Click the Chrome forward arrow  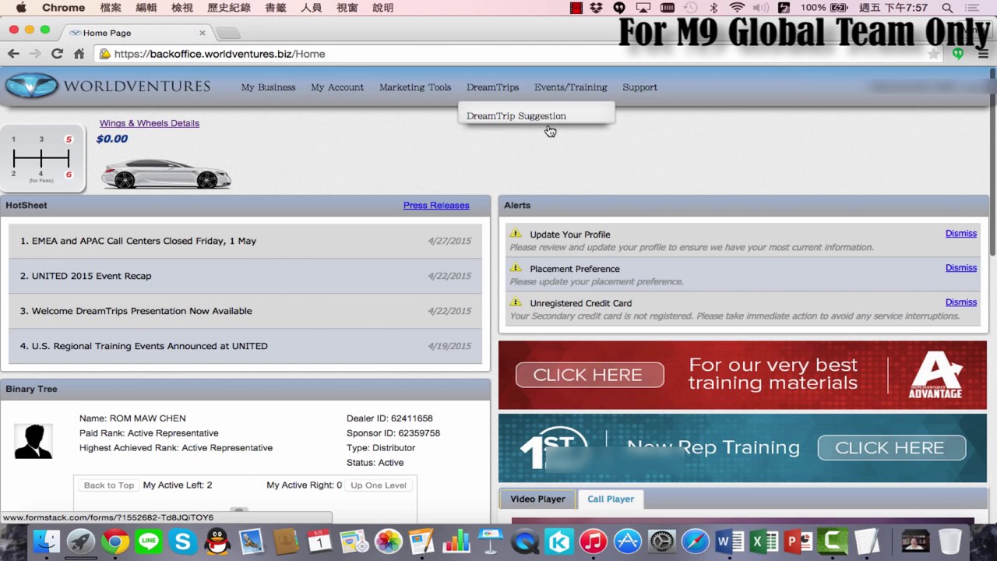tap(35, 54)
